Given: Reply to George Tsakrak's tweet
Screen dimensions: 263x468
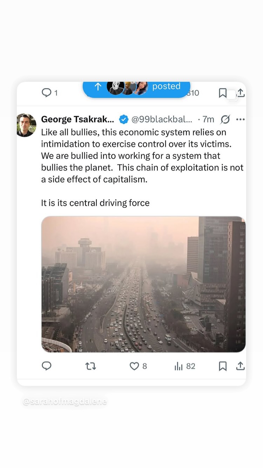Looking at the screenshot, I should coord(47,366).
